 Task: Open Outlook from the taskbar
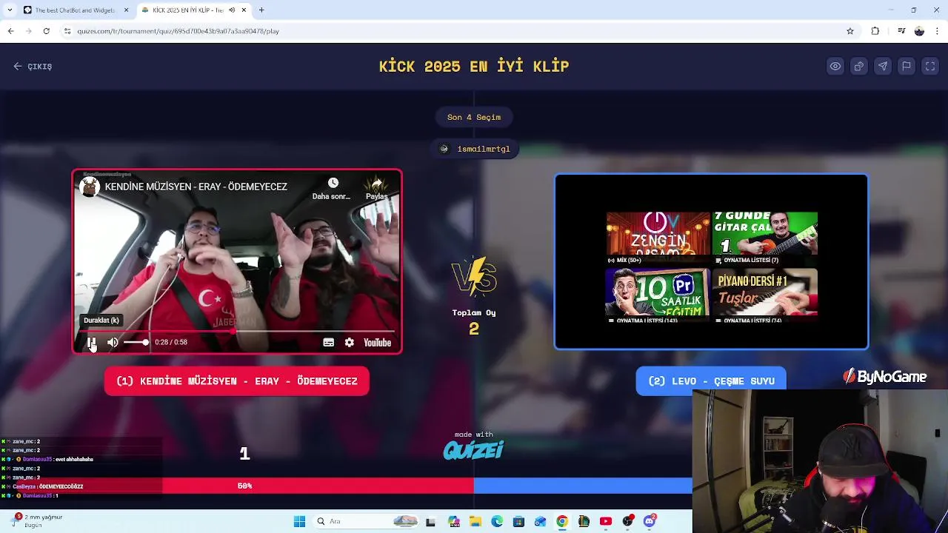[540, 521]
